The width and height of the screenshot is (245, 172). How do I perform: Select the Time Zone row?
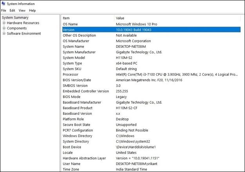[71, 169]
